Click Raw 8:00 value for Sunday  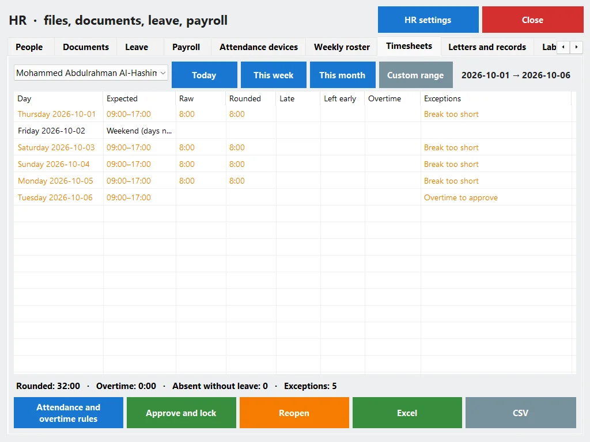187,164
